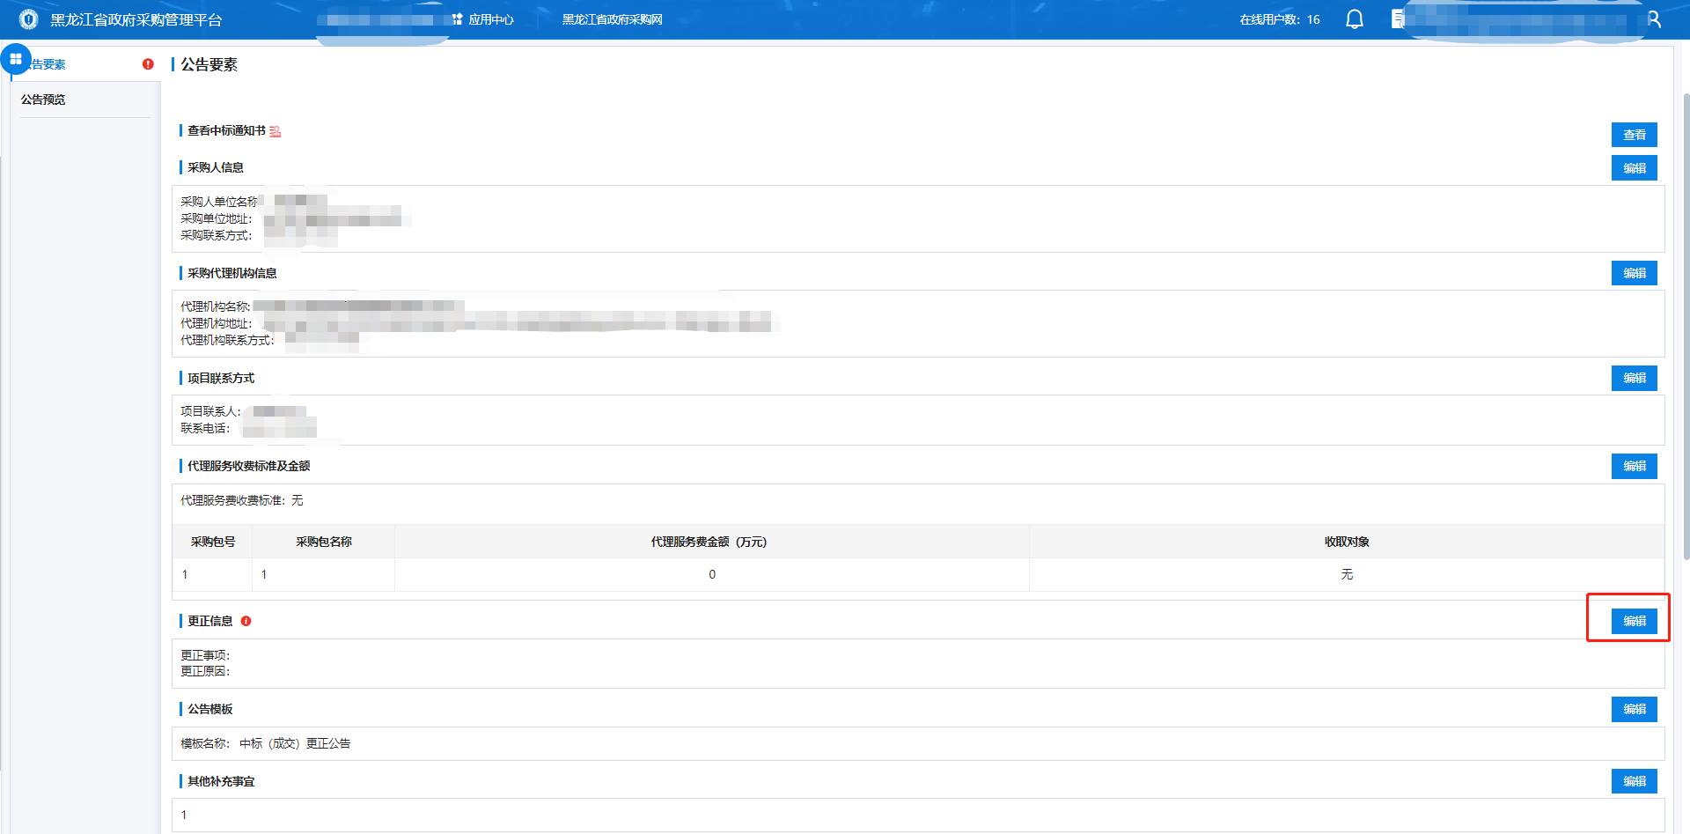The width and height of the screenshot is (1690, 834).
Task: Click the 更正原因 label
Action: click(x=205, y=671)
